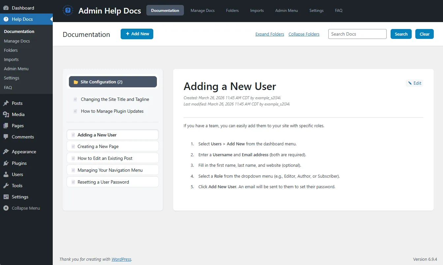Go to the Imports header tab
Screen dimensions: 443x265
coord(257,11)
